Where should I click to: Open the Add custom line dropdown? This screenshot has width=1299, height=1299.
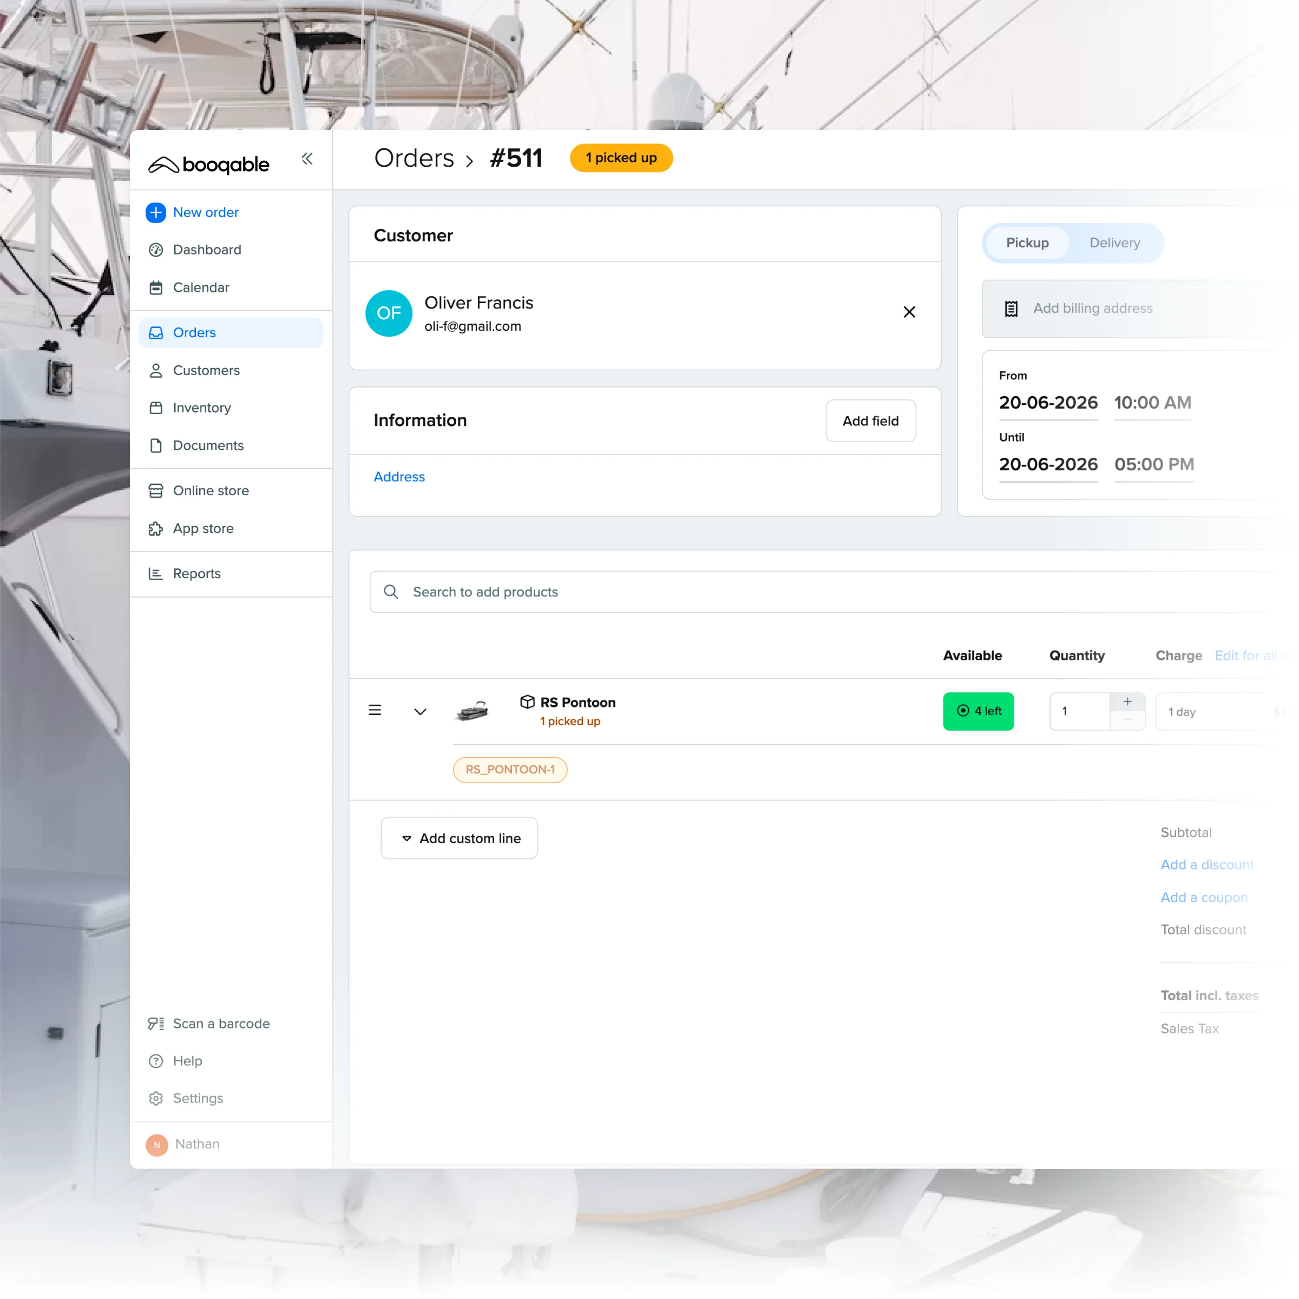tap(459, 838)
